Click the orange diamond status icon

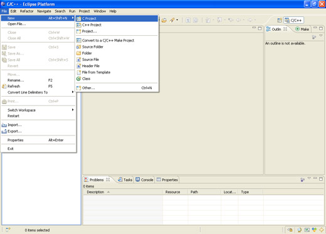point(322,230)
